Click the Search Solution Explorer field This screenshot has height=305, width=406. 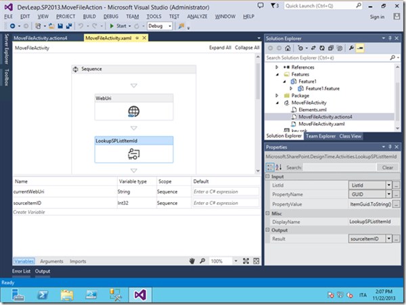point(328,57)
